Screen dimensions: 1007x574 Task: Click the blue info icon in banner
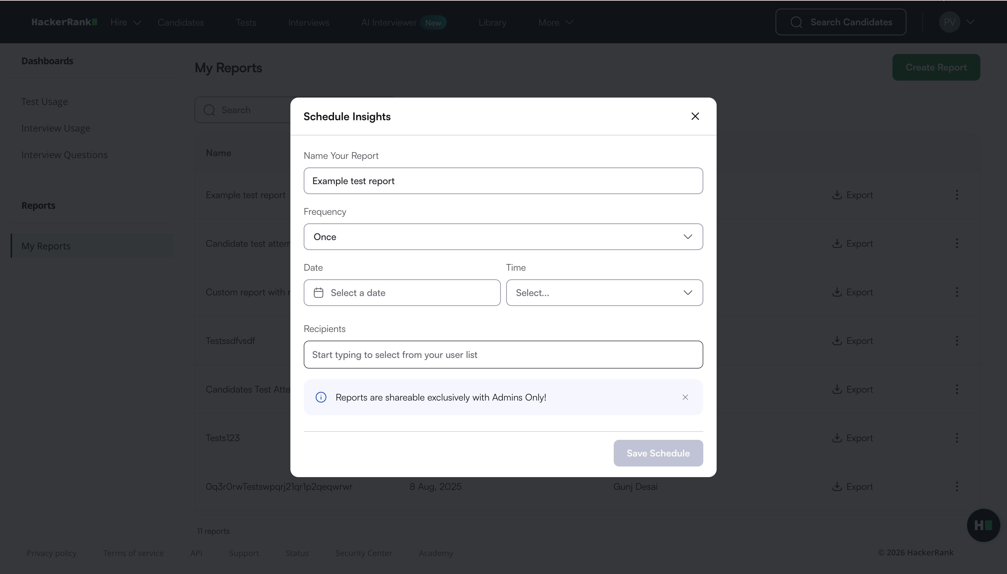pyautogui.click(x=321, y=398)
